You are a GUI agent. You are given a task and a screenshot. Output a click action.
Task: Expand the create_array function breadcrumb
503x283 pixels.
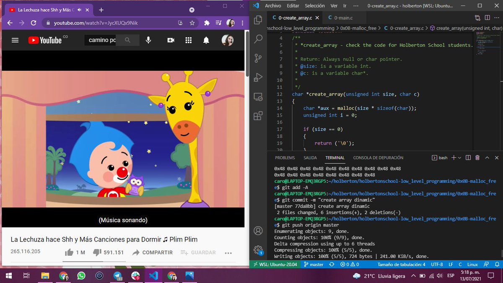(x=465, y=28)
